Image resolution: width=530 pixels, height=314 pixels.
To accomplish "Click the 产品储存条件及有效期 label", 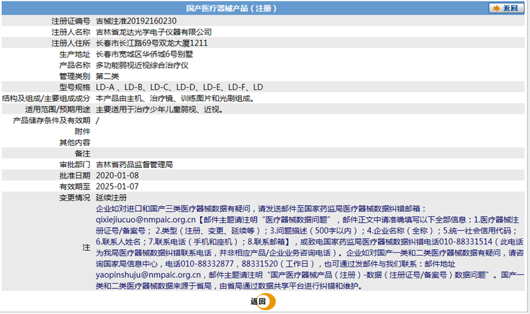I will (x=51, y=120).
